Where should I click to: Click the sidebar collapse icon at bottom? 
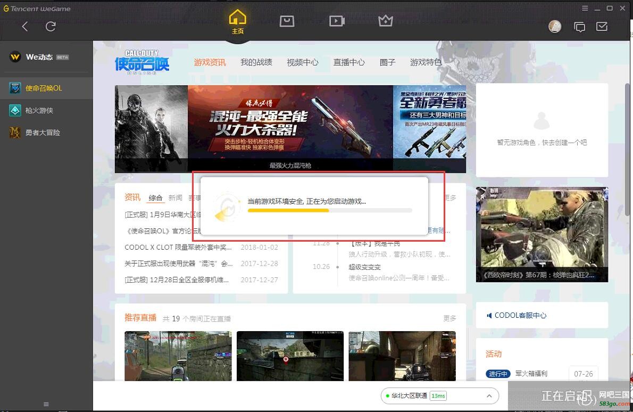pyautogui.click(x=46, y=404)
